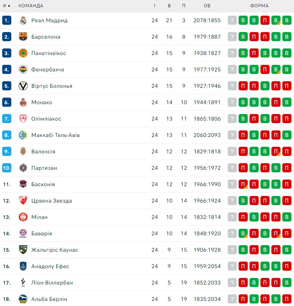Sort standings by the В wins column
The image size is (294, 306).
(x=169, y=6)
